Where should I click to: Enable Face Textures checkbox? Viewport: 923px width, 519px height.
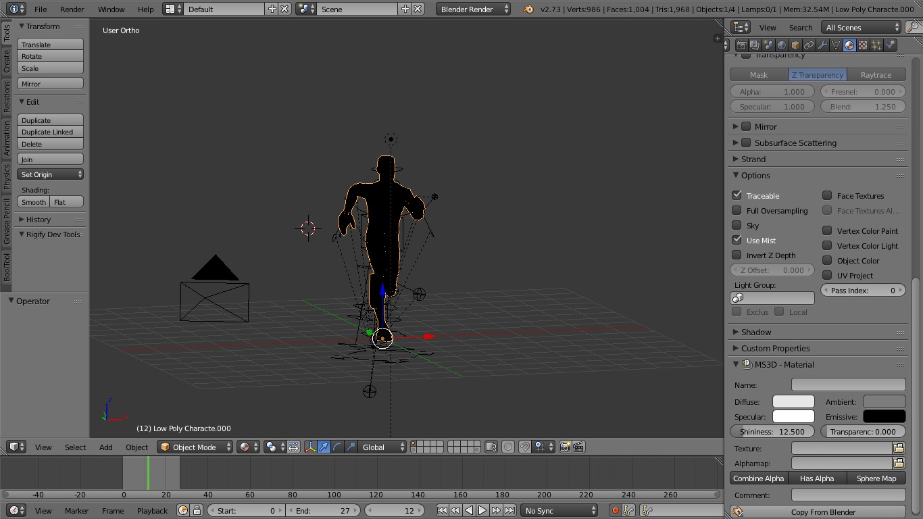pyautogui.click(x=827, y=195)
